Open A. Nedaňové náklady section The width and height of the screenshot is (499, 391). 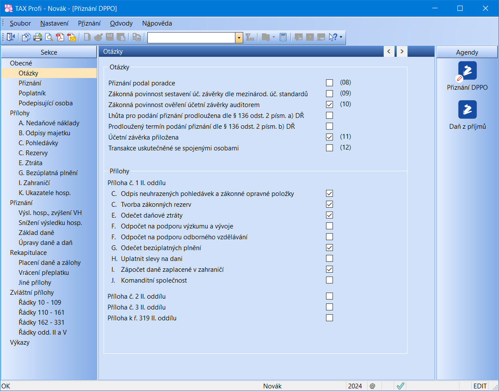[49, 123]
